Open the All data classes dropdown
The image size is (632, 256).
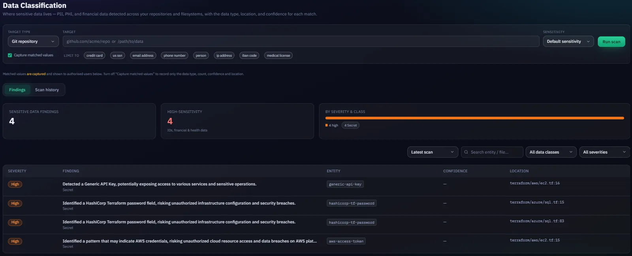tap(551, 152)
